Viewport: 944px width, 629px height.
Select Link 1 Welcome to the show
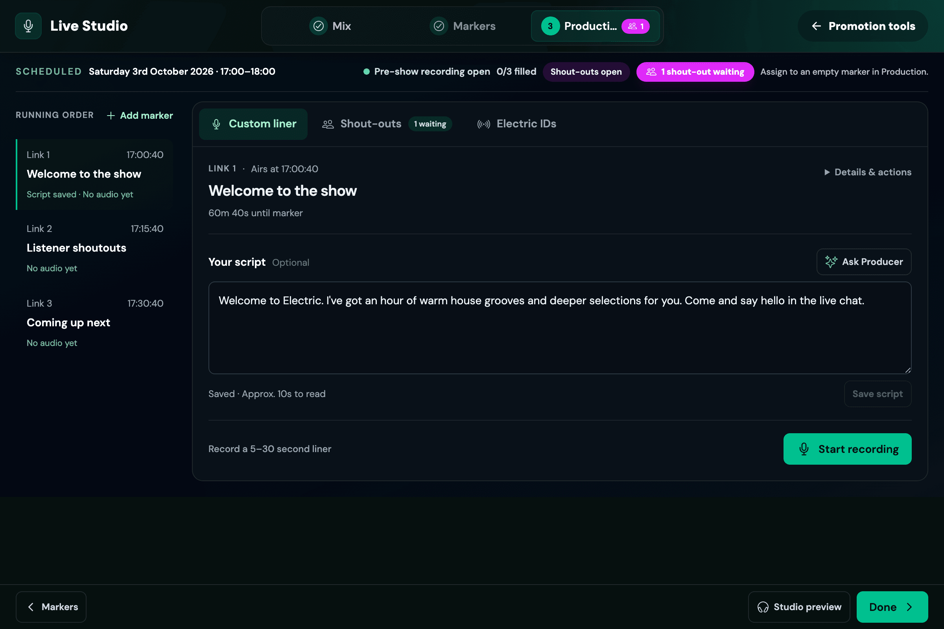(95, 175)
